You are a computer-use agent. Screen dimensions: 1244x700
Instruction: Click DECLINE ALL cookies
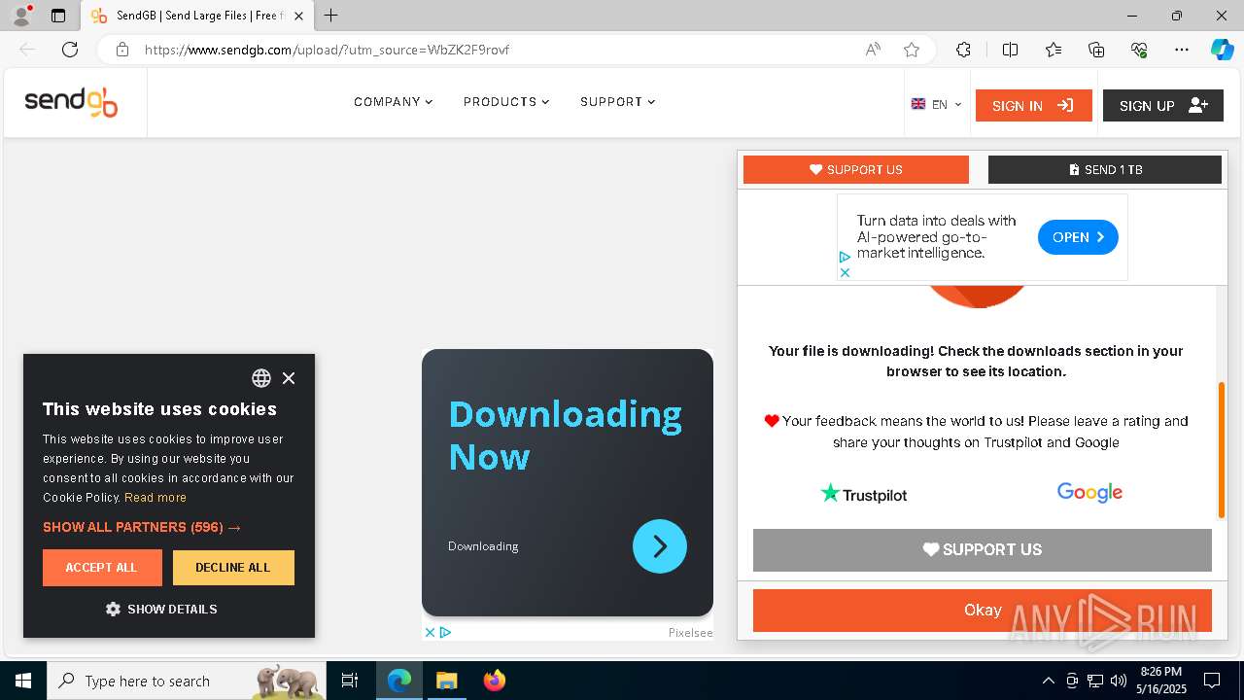(233, 568)
